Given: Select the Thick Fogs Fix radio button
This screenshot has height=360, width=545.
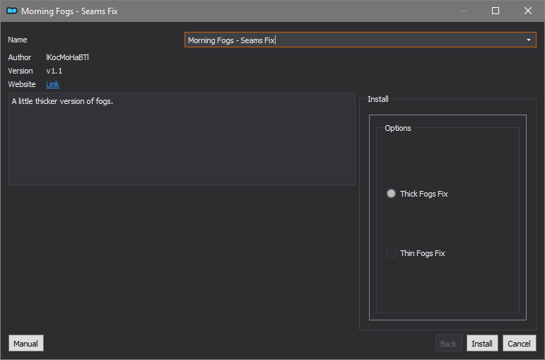Looking at the screenshot, I should pyautogui.click(x=391, y=193).
